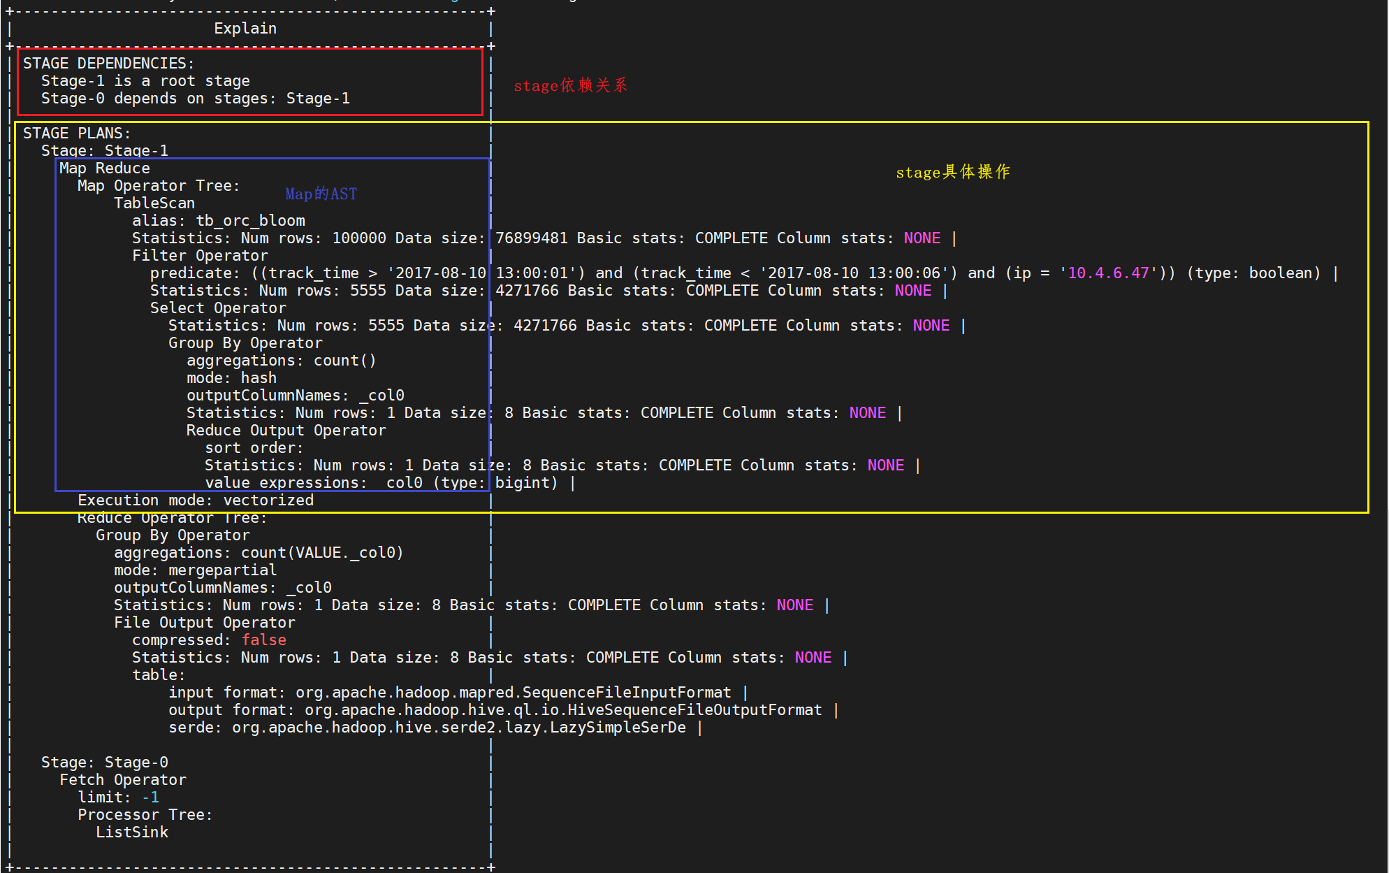Click the "Execution mode: vectorized" line
Viewport: 1389px width, 873px height.
click(x=196, y=500)
